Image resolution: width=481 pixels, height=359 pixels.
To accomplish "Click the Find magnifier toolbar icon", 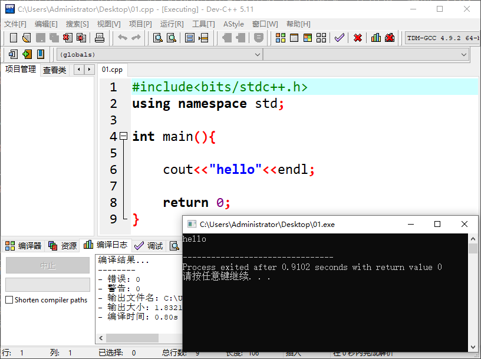I will (x=158, y=38).
